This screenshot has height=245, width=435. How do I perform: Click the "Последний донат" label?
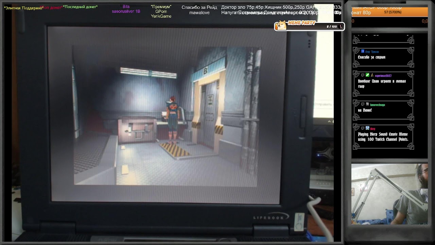(80, 7)
